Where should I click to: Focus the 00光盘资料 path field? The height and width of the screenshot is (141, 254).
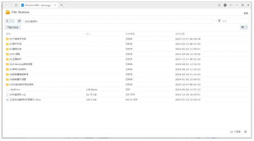coord(118,21)
